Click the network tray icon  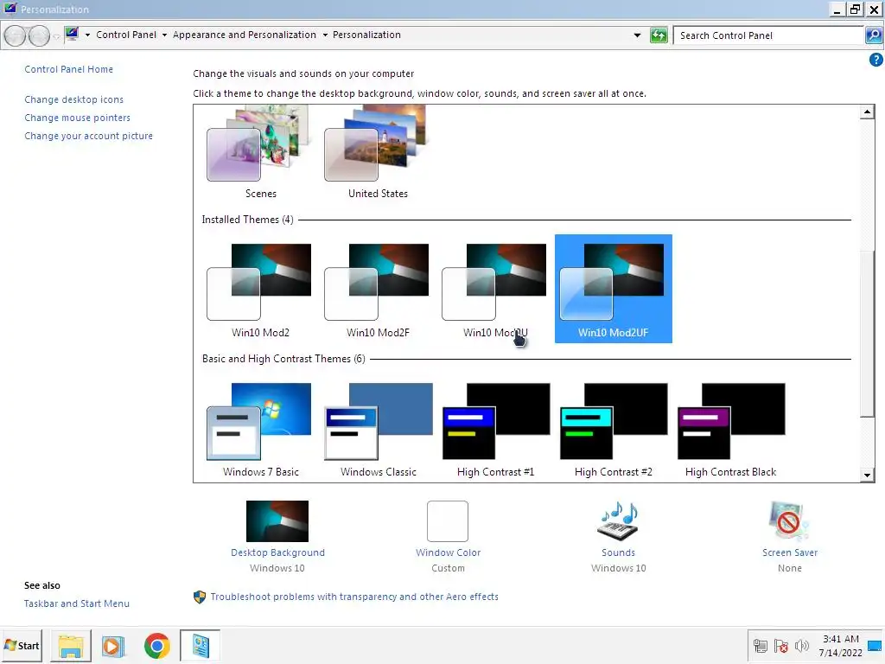click(761, 645)
